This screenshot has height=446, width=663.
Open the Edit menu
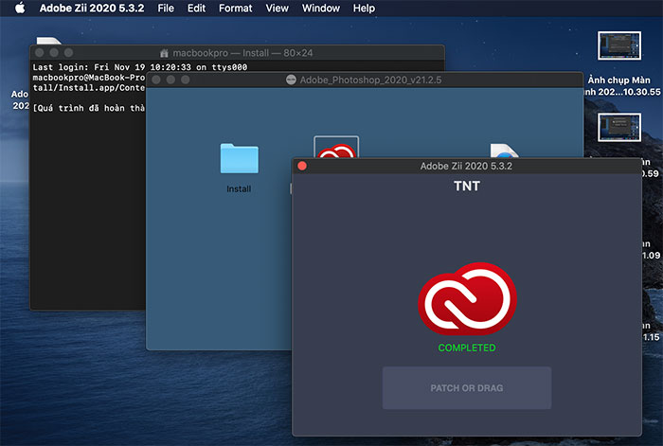click(x=196, y=9)
